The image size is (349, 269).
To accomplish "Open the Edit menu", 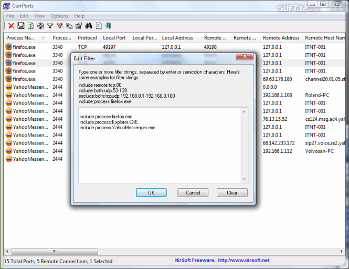I will point(24,16).
